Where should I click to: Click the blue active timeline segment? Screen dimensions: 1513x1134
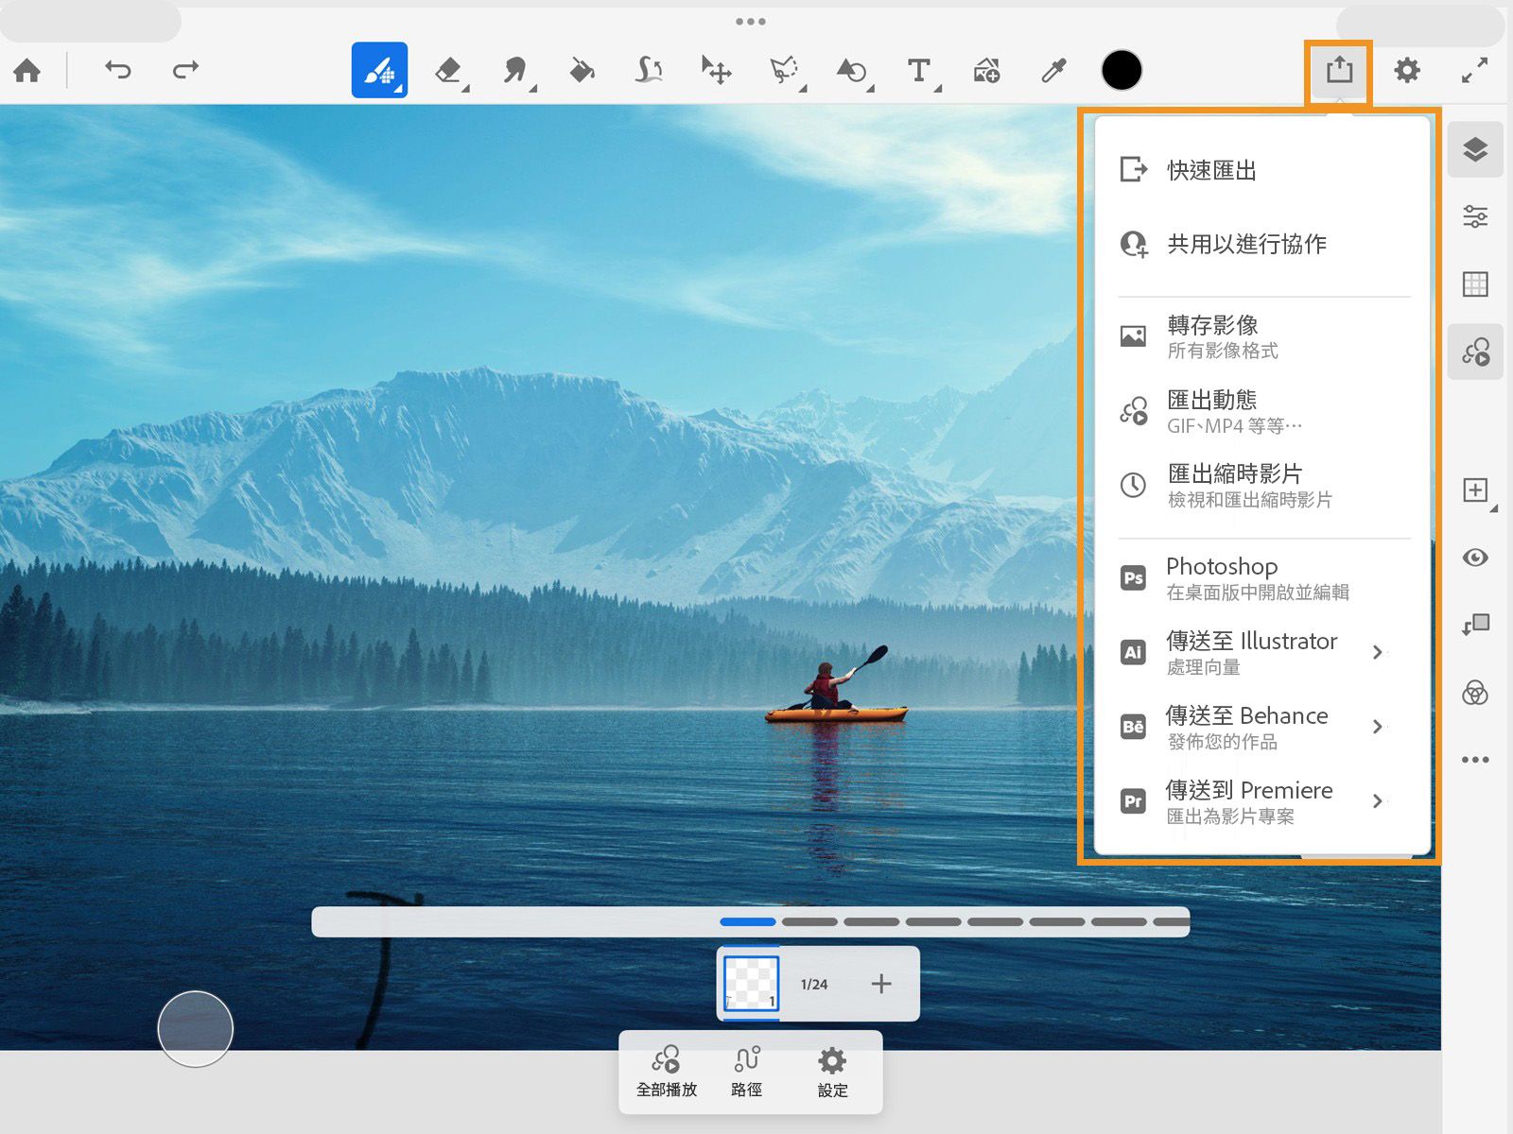[748, 921]
